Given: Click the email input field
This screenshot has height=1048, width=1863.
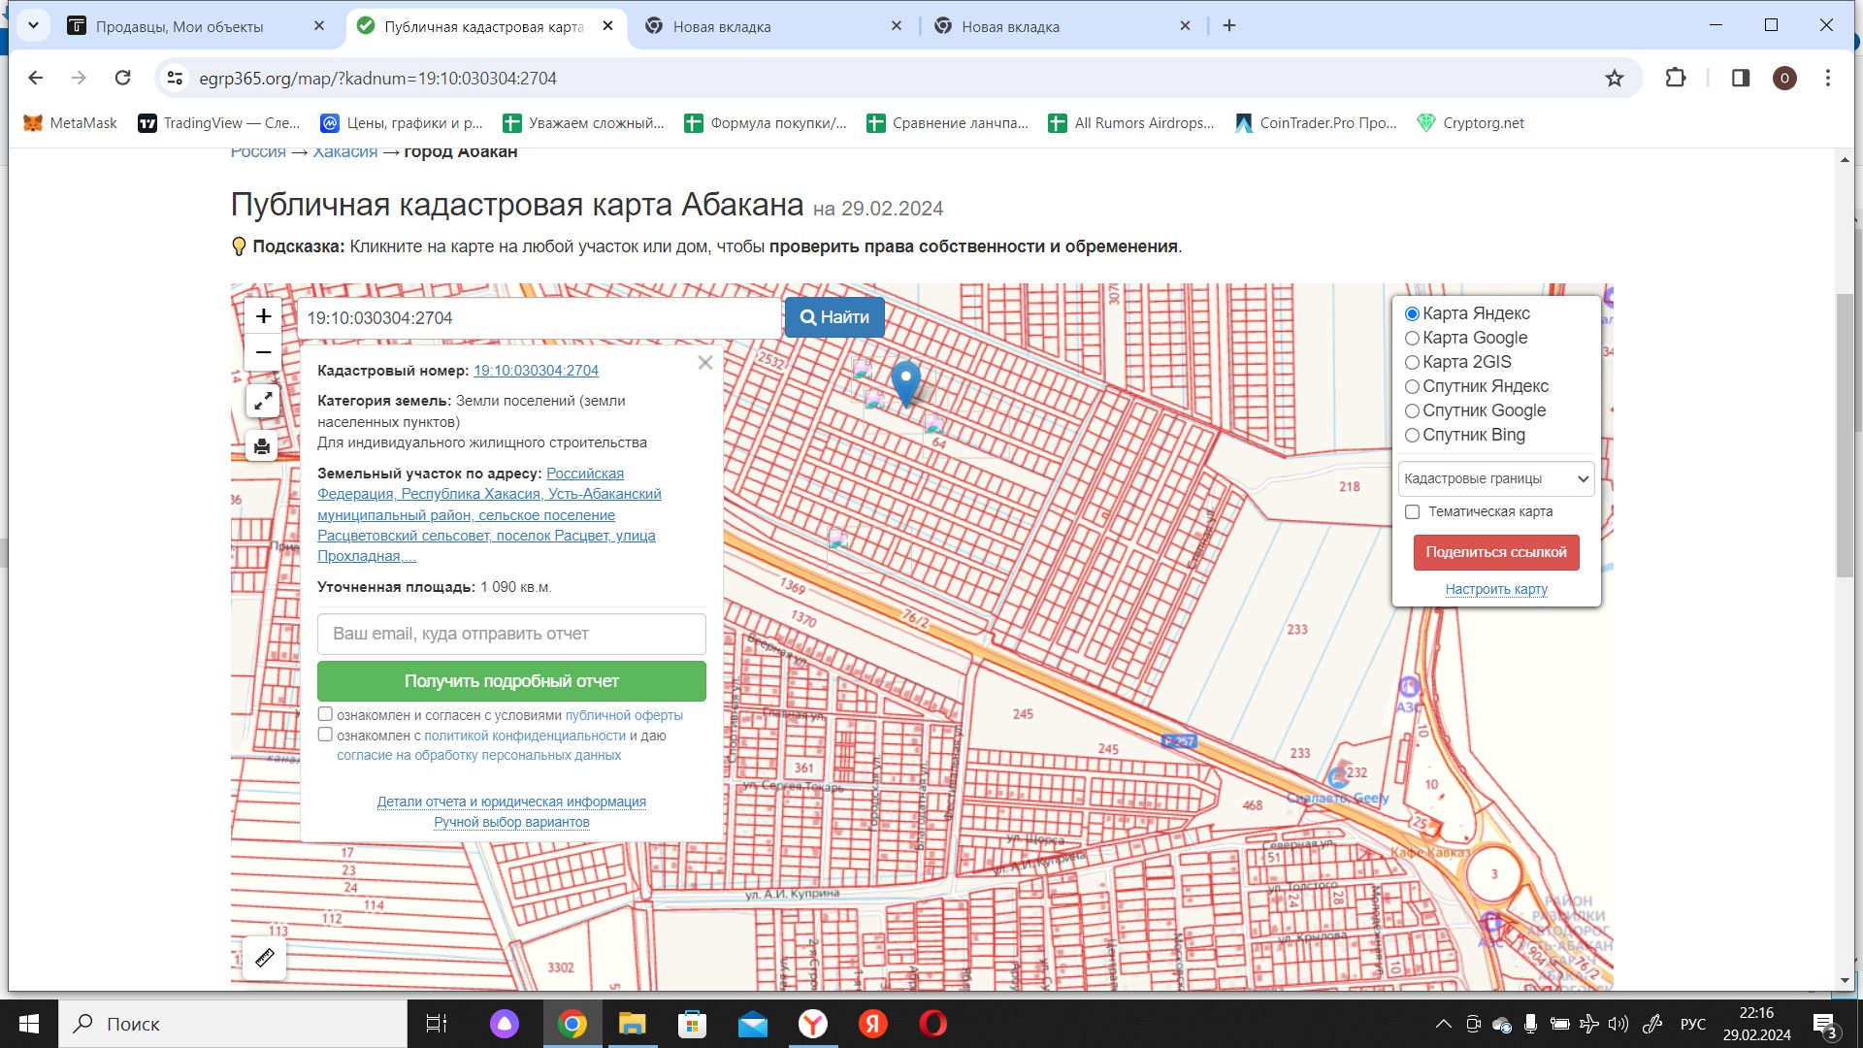Looking at the screenshot, I should pos(511,635).
